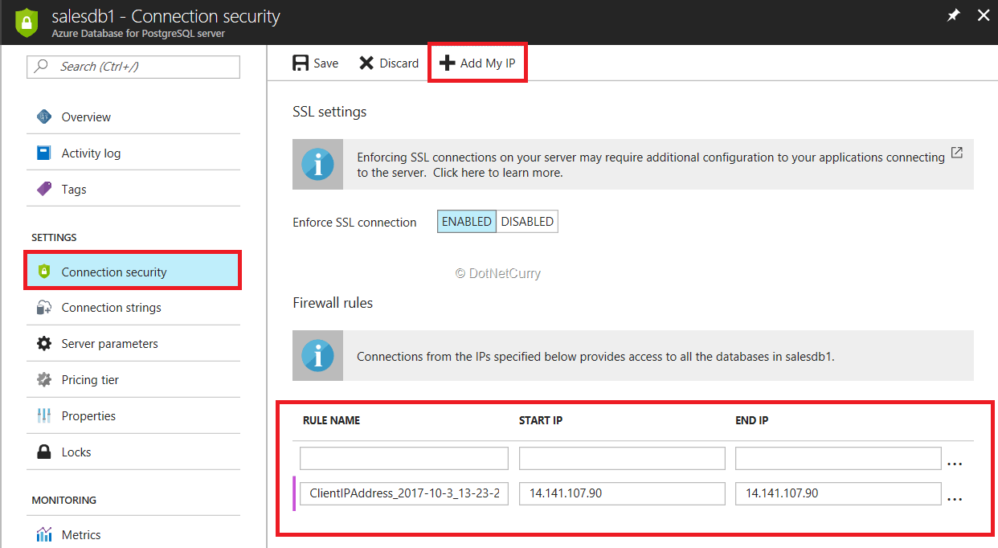Image resolution: width=998 pixels, height=548 pixels.
Task: Click the Overview sidebar icon
Action: [44, 117]
